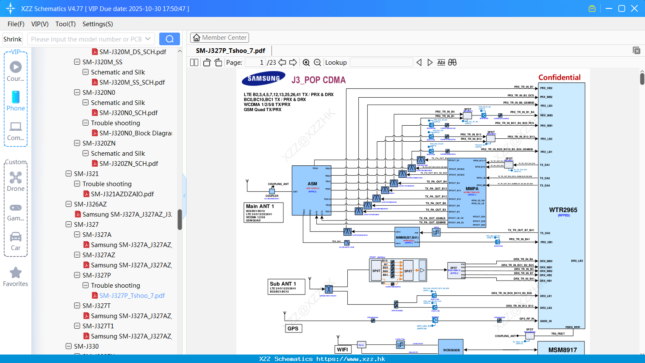Screen dimensions: 645x363
Task: Open the model number dropdown arrow
Action: pyautogui.click(x=148, y=38)
